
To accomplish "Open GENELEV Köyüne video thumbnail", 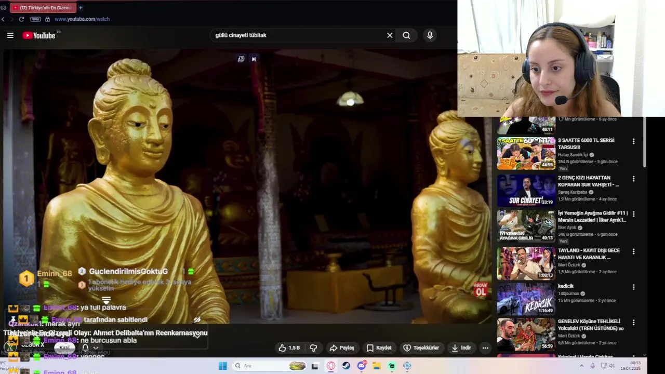I will [526, 334].
